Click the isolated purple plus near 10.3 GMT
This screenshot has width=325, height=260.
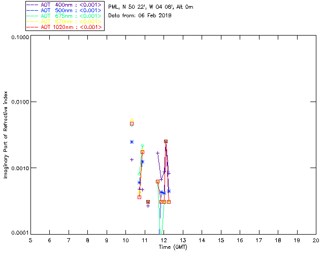132,159
